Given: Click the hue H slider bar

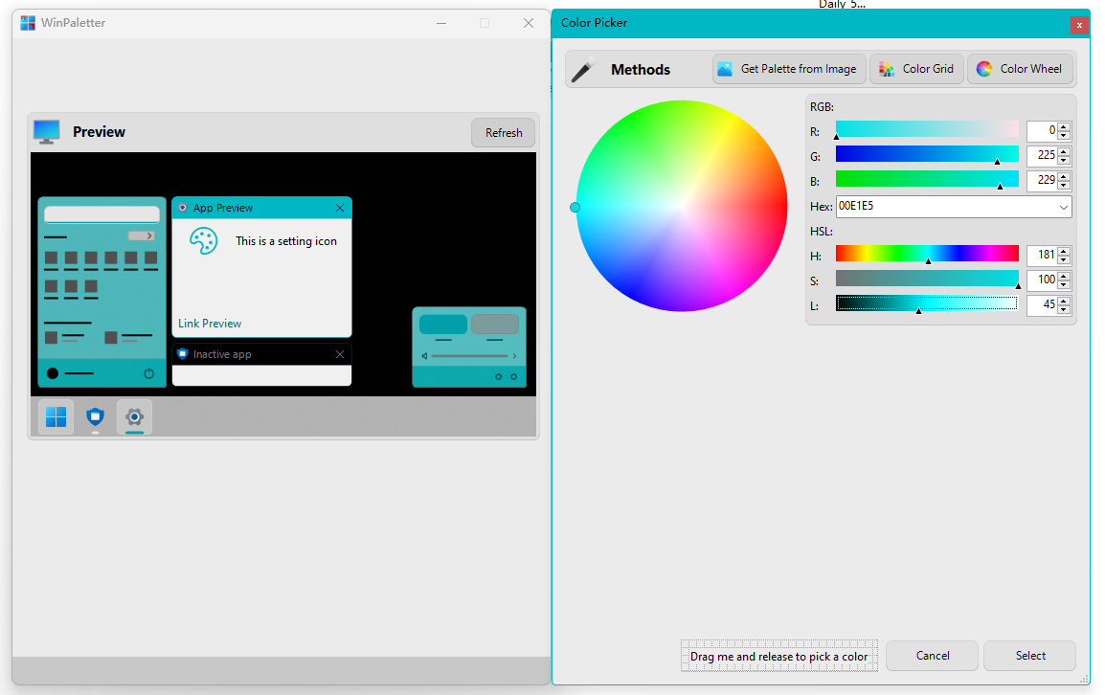Looking at the screenshot, I should (926, 254).
